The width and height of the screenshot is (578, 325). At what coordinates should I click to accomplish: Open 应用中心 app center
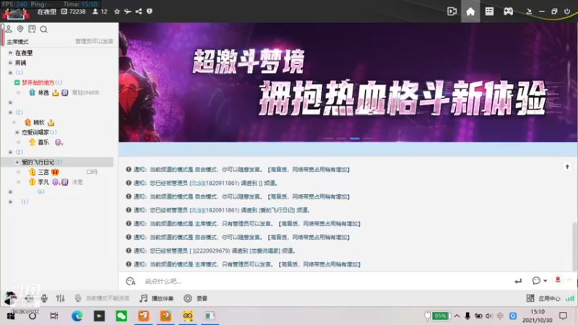[x=543, y=298]
